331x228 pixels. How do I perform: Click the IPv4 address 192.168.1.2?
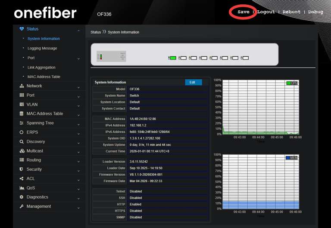[138, 125]
